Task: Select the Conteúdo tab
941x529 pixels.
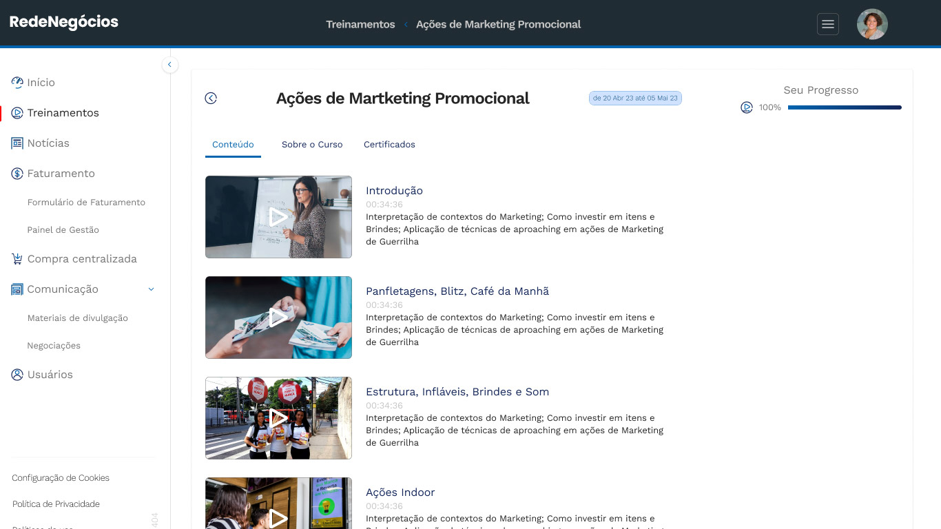Action: (x=233, y=145)
